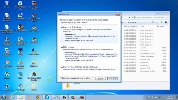Viewport: 178px width, 100px height.
Task: Select the District 187 desktop shortcut
Action: click(34, 40)
